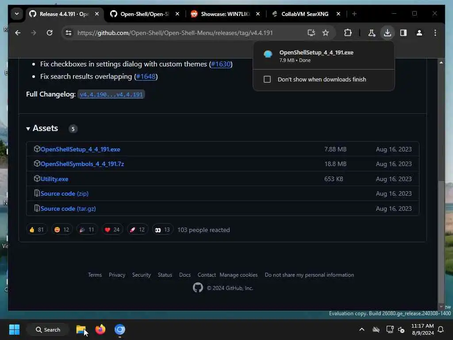Screen dimensions: 453x340
Task: Download Source code (tar.gz)
Action: coord(68,209)
